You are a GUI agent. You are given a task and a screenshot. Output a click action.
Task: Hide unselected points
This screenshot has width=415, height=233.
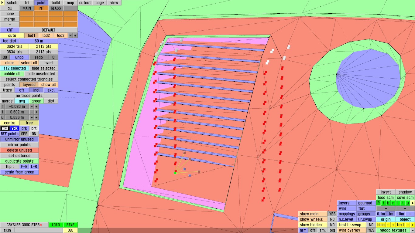click(41, 74)
